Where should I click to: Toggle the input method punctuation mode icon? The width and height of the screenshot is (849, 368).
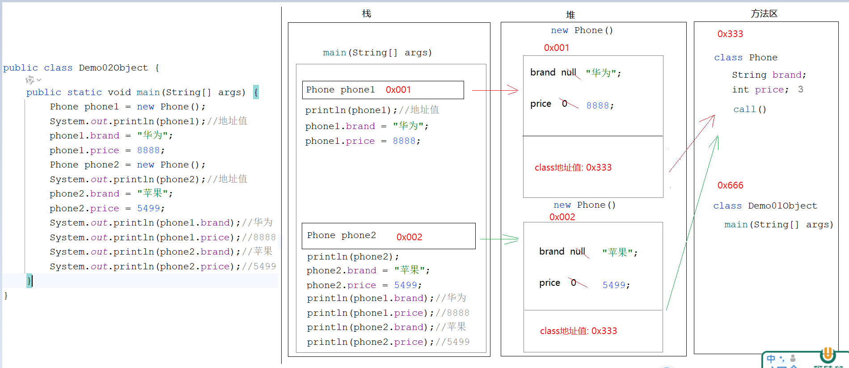point(782,359)
